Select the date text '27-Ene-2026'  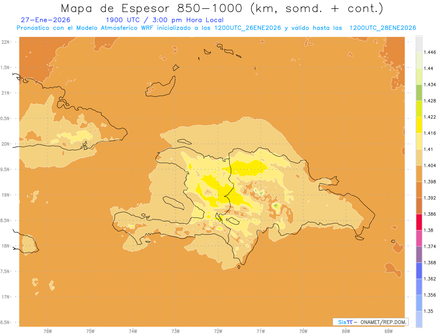coord(46,20)
